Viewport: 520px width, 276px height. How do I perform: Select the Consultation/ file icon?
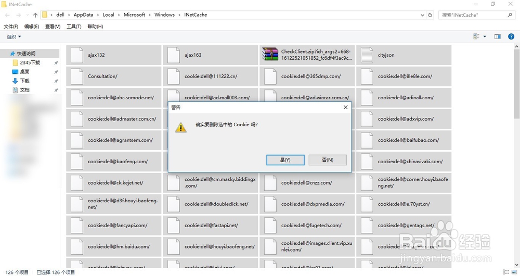76,76
